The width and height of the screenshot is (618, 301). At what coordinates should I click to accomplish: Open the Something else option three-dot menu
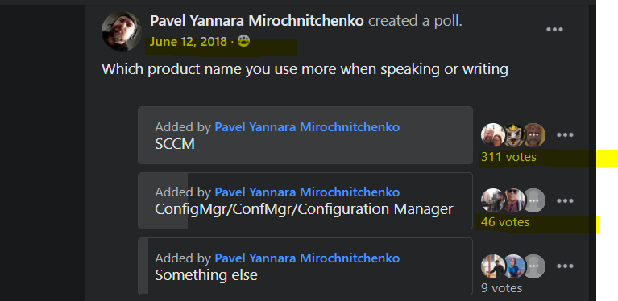pyautogui.click(x=565, y=266)
